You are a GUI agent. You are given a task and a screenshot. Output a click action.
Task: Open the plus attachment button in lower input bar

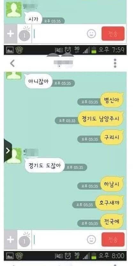[11, 239]
